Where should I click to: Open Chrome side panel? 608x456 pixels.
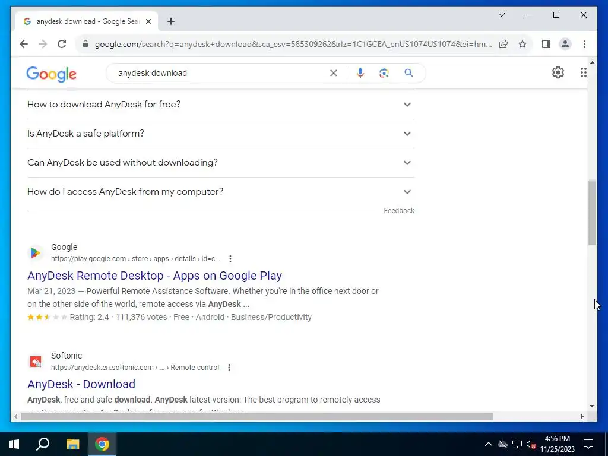[x=546, y=44]
